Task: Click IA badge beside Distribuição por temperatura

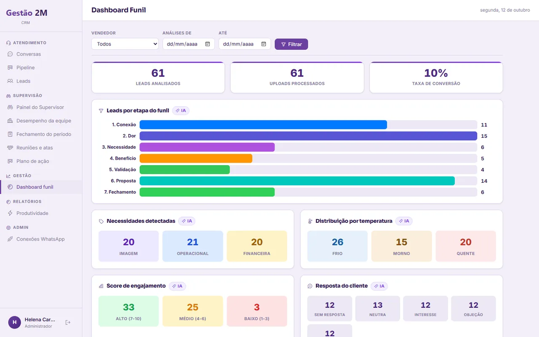Action: point(404,221)
